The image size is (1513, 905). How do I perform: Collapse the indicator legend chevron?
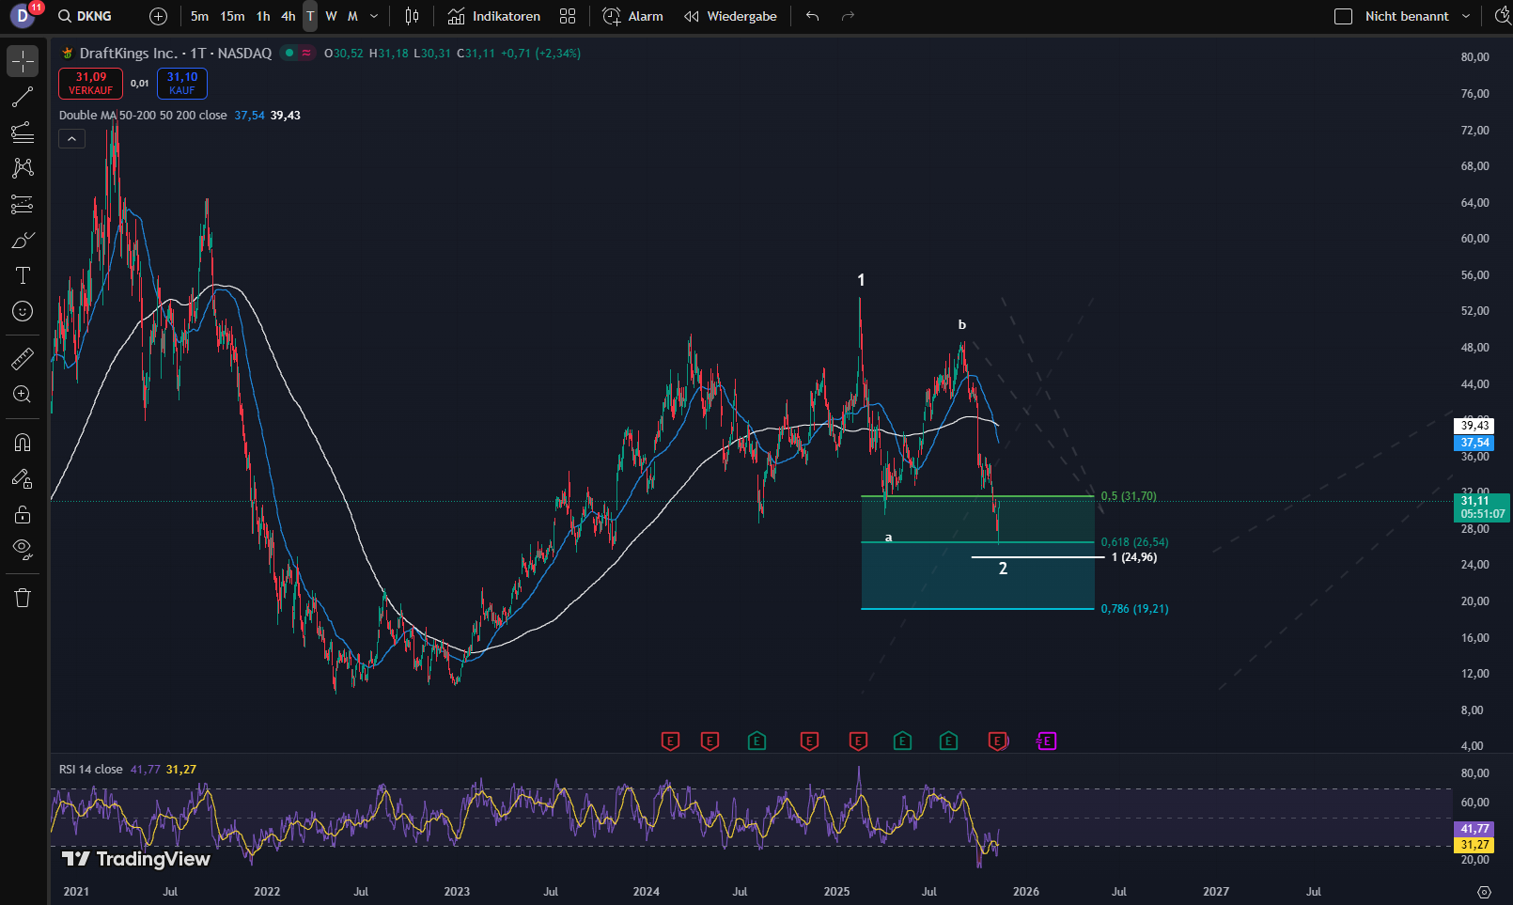point(71,139)
